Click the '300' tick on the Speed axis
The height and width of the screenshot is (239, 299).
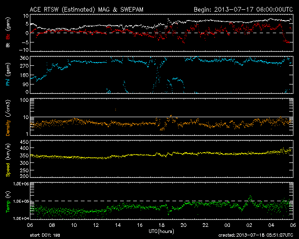pos(24,163)
